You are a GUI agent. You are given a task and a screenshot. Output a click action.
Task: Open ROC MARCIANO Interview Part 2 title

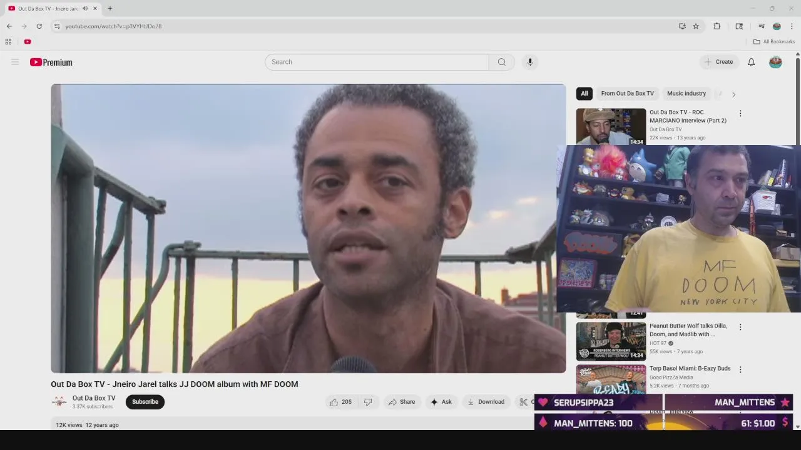tap(688, 116)
